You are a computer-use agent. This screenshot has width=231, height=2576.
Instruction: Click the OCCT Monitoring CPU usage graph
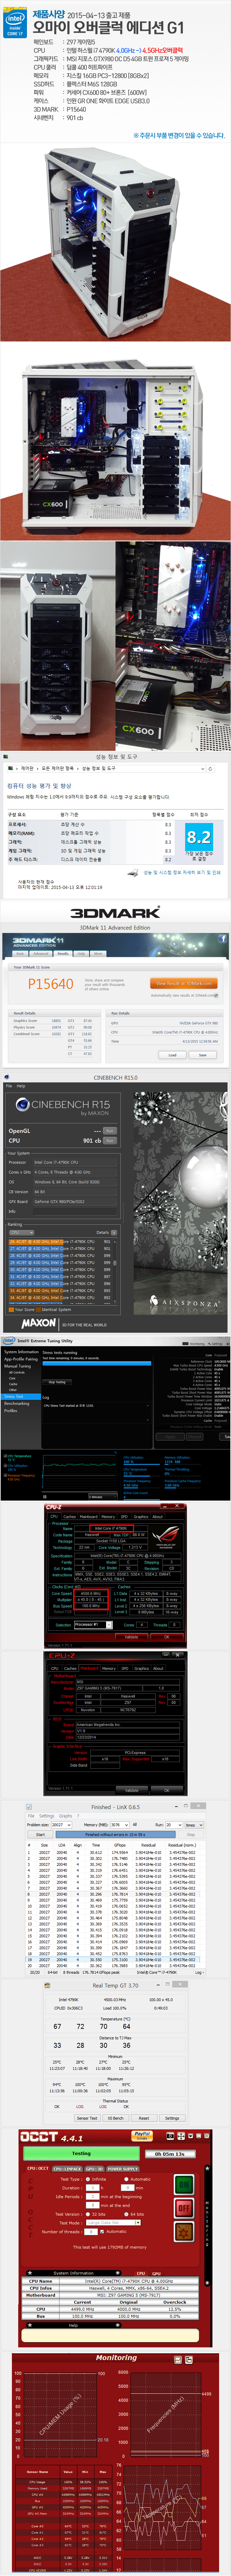pyautogui.click(x=61, y=2415)
